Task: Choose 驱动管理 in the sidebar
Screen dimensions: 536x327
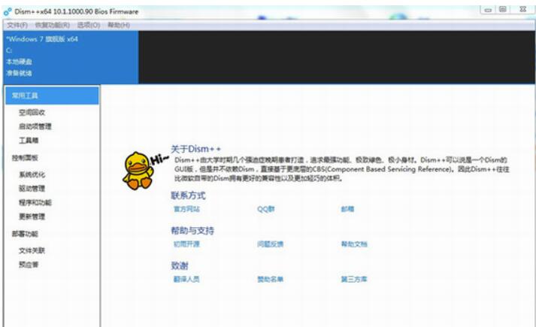Action: click(32, 189)
